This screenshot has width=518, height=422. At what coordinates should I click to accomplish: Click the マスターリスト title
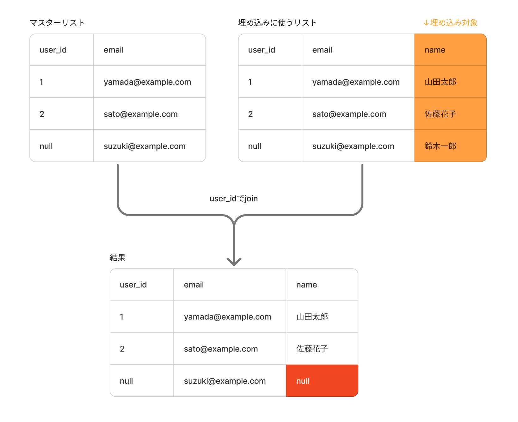57,23
